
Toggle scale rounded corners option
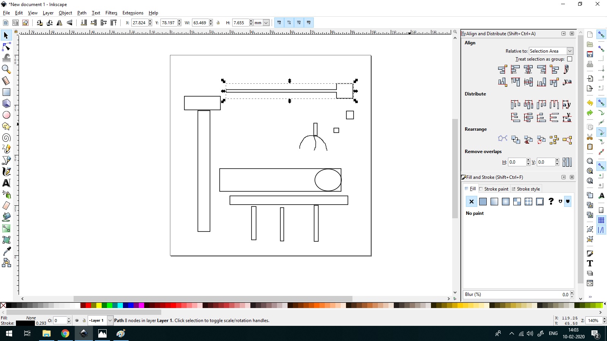(289, 23)
